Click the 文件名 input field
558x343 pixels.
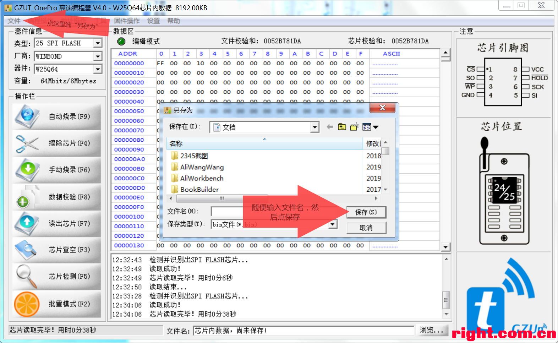point(273,212)
